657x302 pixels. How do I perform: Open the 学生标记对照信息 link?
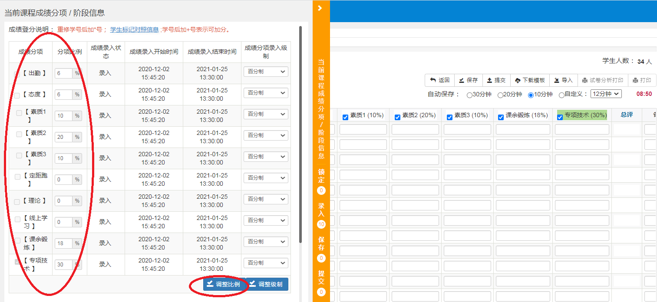(x=134, y=30)
